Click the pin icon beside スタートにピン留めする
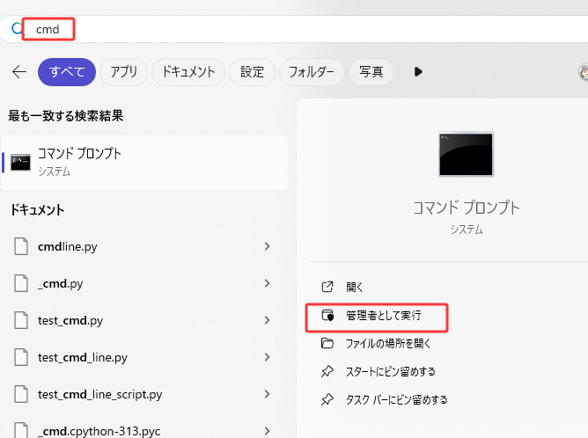Image resolution: width=588 pixels, height=438 pixels. (327, 371)
